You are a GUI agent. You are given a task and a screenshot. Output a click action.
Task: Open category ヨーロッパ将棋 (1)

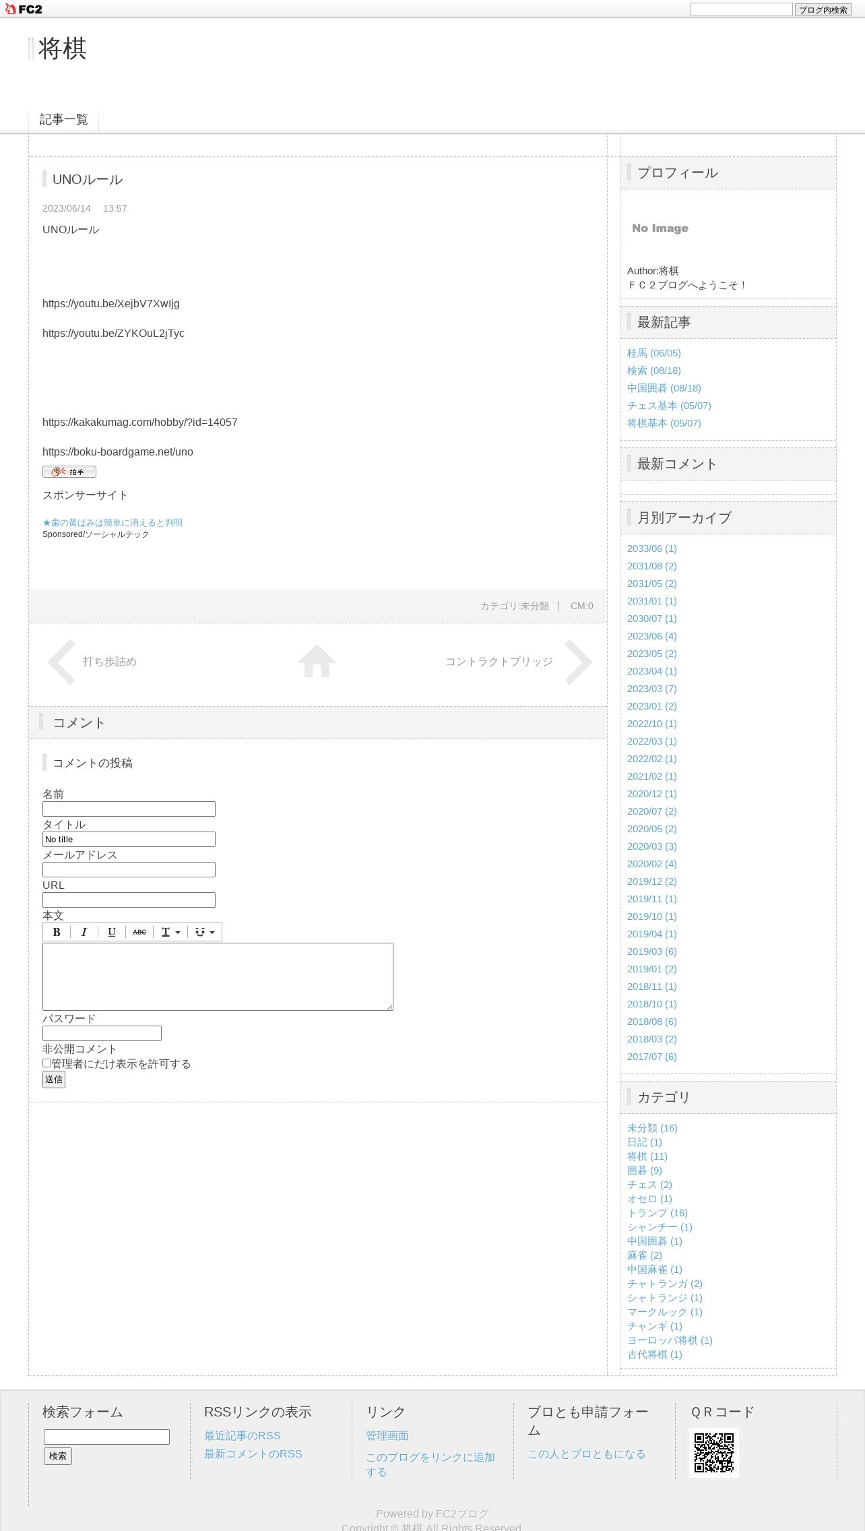670,1340
